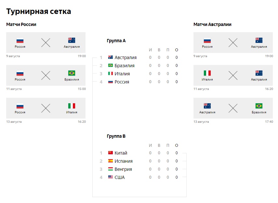Click the USA flag in Группа B
The image size is (278, 203).
[110, 177]
